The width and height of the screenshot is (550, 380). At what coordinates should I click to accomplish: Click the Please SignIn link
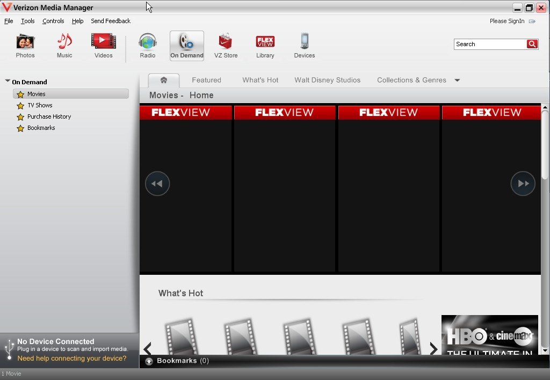pyautogui.click(x=507, y=21)
